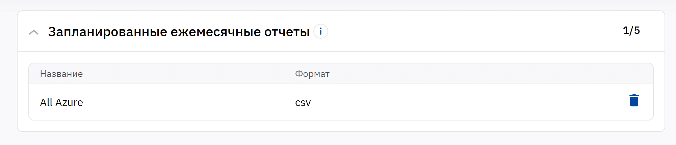Sort the table by Формат
This screenshot has width=676, height=145.
point(312,74)
